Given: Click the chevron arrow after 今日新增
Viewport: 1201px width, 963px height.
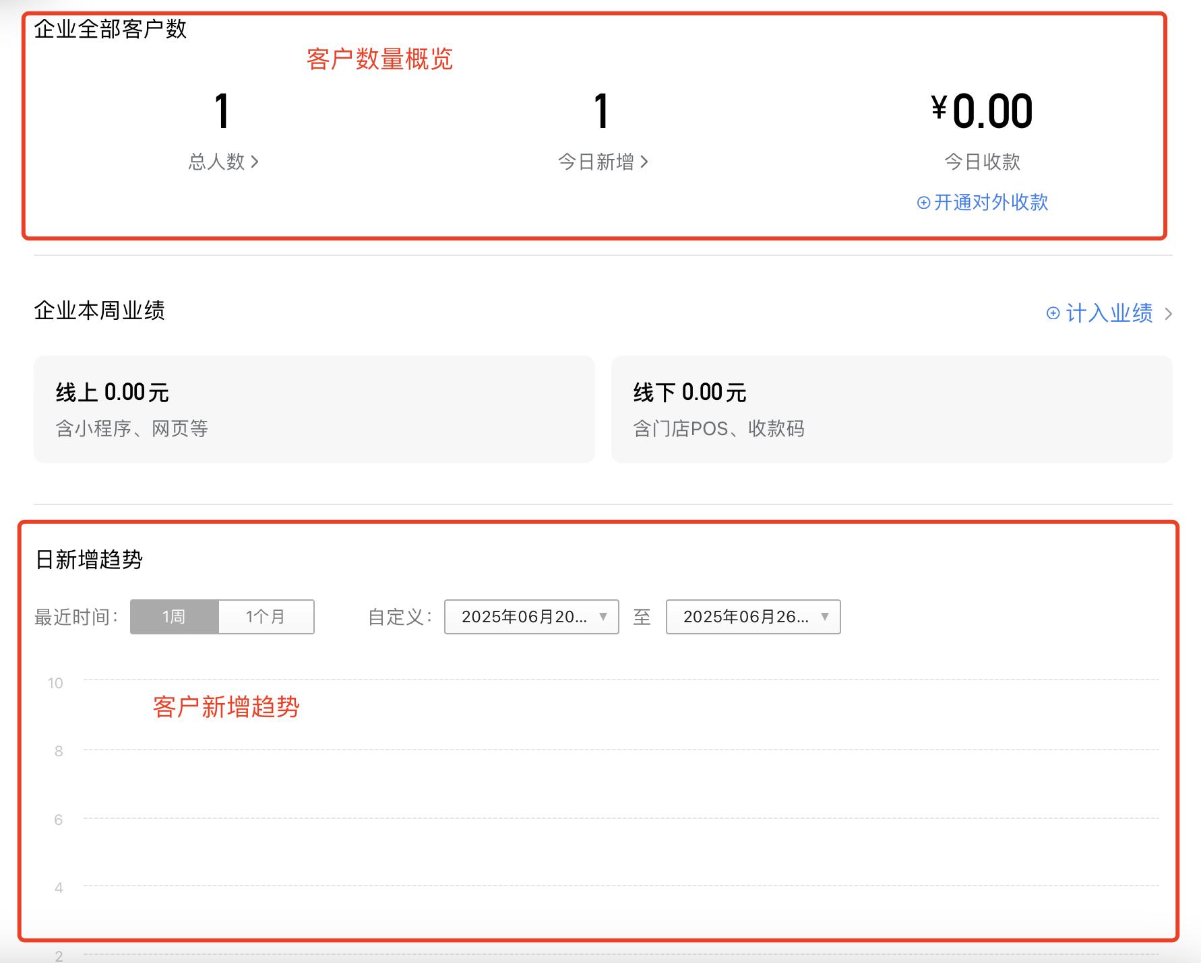Looking at the screenshot, I should pos(646,162).
